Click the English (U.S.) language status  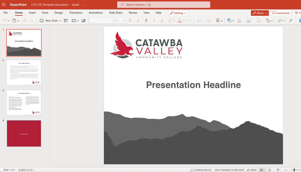click(x=26, y=170)
